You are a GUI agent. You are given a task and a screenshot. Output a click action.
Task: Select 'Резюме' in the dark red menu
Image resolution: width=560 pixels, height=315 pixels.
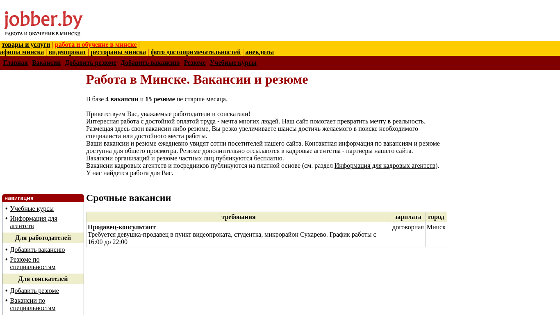pyautogui.click(x=195, y=63)
